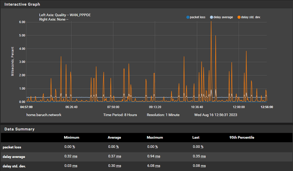Click the 06:26:40 time axis label
The width and height of the screenshot is (293, 171).
71,107
